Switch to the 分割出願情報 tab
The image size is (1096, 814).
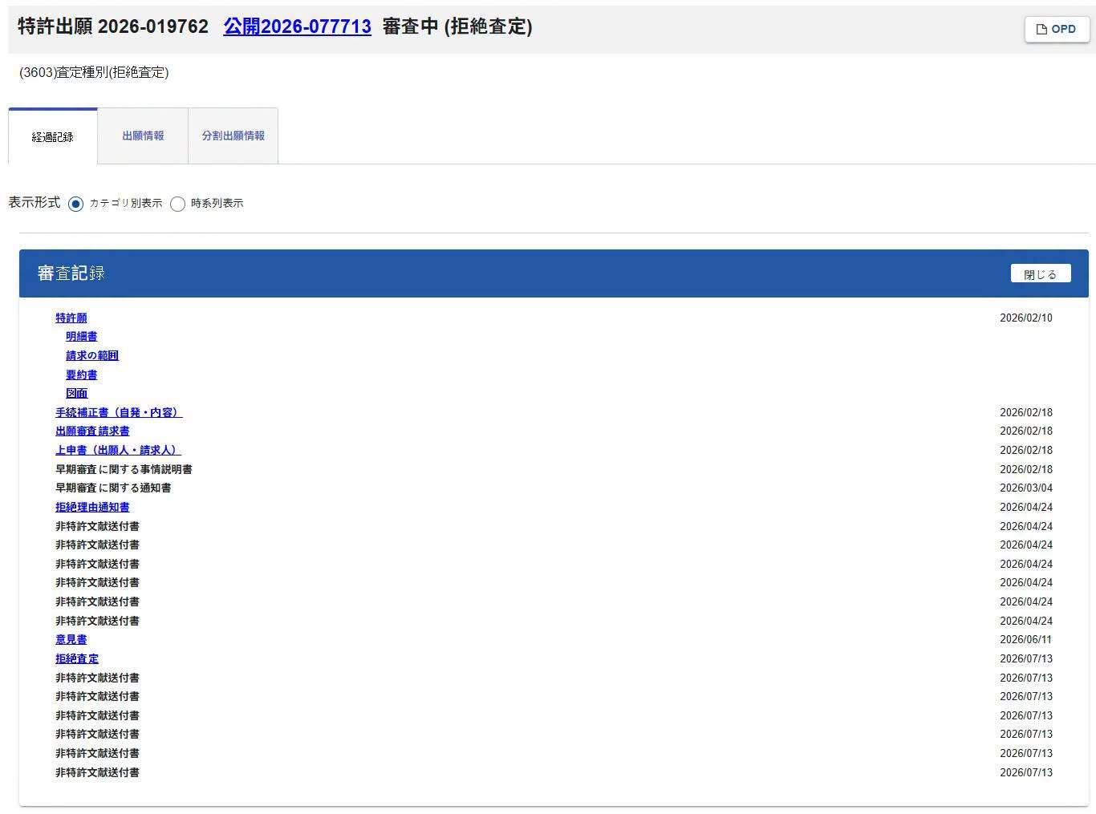click(233, 136)
